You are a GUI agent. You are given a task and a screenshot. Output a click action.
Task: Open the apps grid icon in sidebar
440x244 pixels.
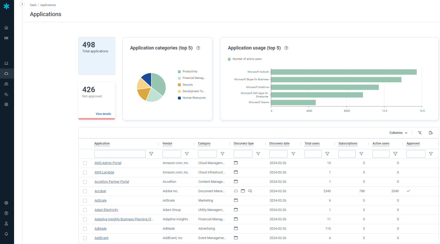click(6, 38)
